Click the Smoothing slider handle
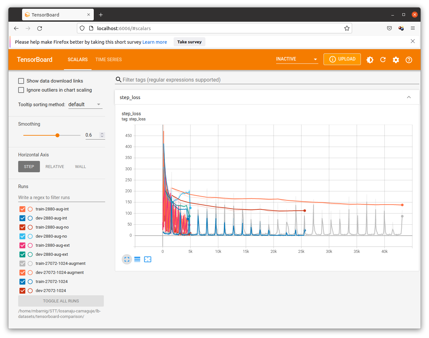This screenshot has width=429, height=338. [57, 135]
